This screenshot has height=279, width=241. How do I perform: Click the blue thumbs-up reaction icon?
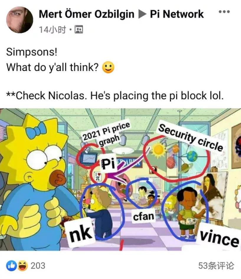(12, 266)
